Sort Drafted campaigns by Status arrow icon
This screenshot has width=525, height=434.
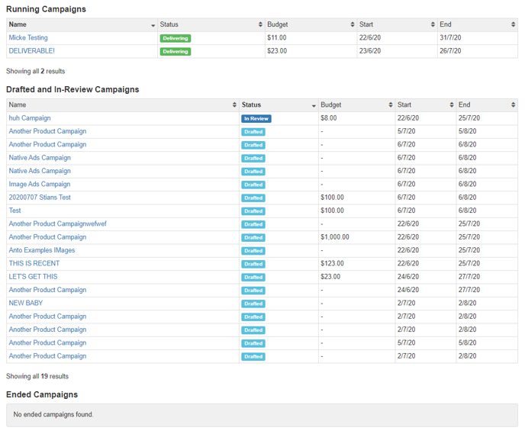(313, 105)
